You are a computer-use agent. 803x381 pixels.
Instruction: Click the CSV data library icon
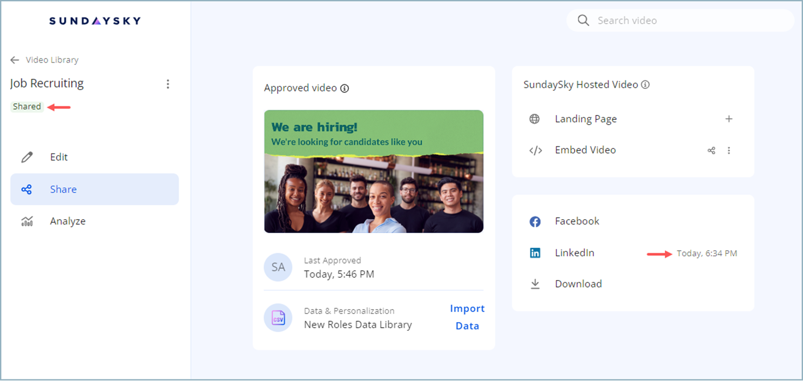pyautogui.click(x=278, y=318)
